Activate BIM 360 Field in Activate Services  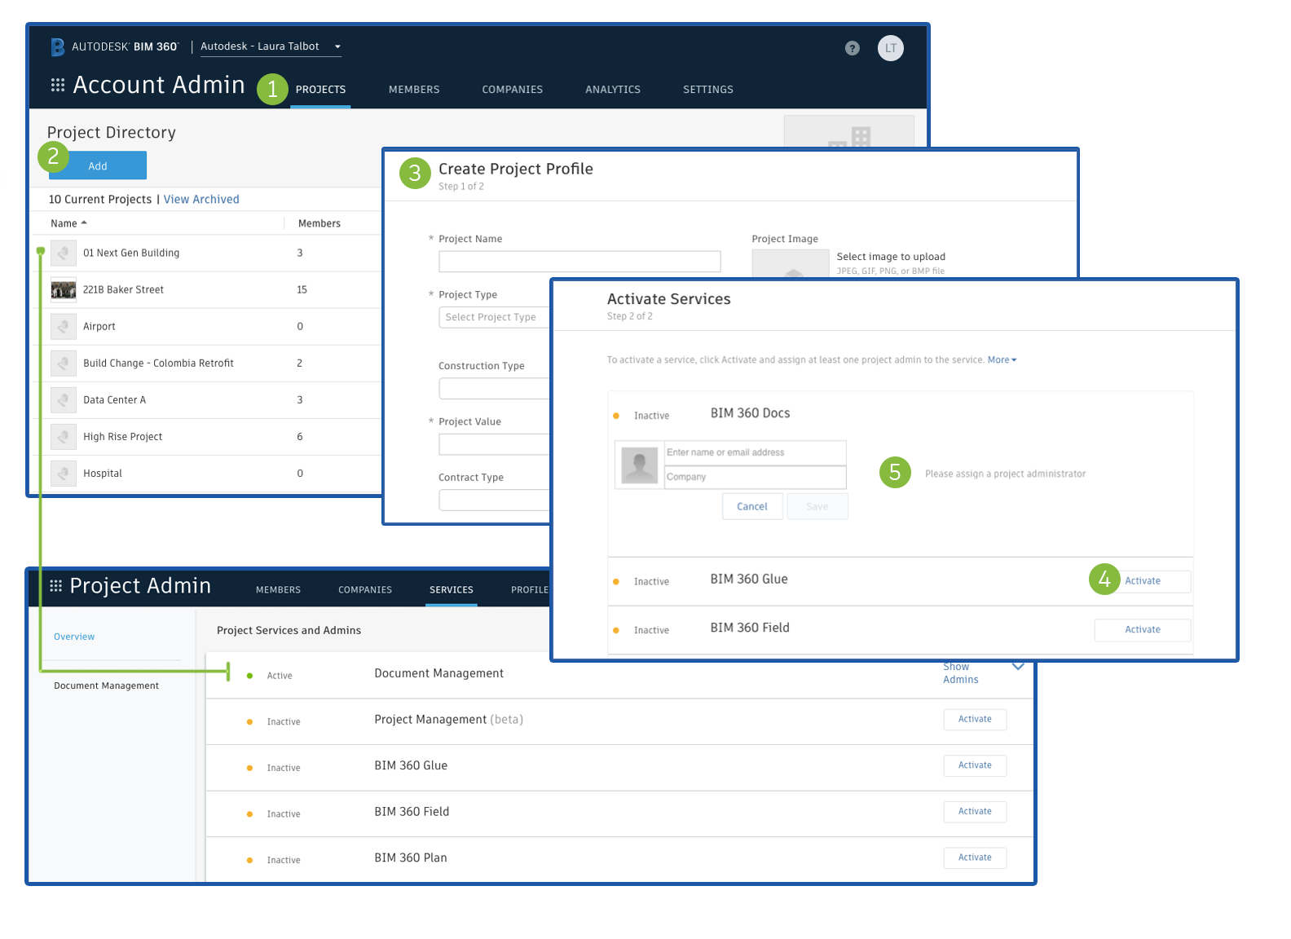(x=1143, y=630)
